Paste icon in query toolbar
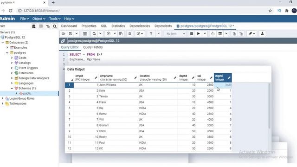 [x=121, y=34]
